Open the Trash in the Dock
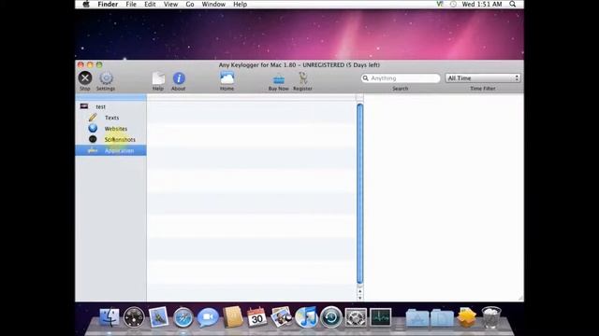This screenshot has height=336, width=599. (491, 317)
